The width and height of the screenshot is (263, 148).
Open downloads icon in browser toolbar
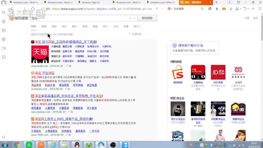(231, 9)
